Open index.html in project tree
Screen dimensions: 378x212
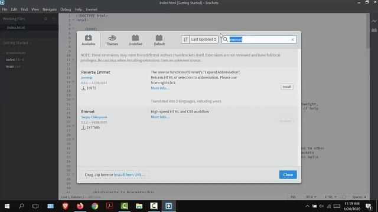pos(15,59)
